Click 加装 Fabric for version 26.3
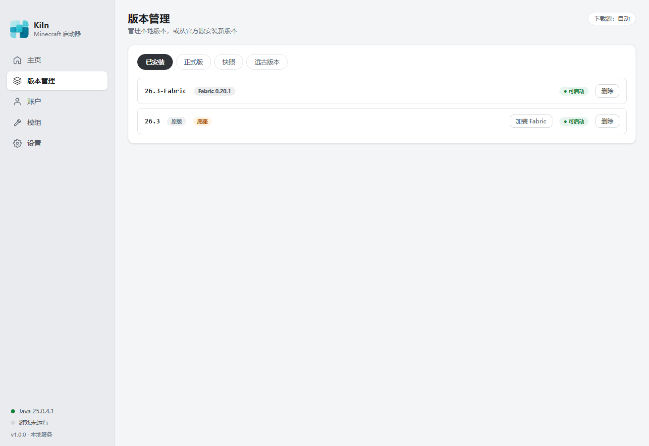Screen dimensions: 649x446 [531, 121]
